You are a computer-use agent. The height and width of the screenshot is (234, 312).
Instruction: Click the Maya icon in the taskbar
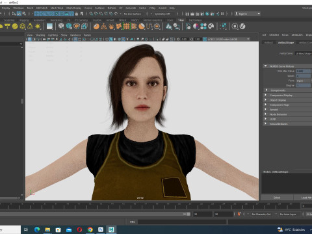point(111,229)
